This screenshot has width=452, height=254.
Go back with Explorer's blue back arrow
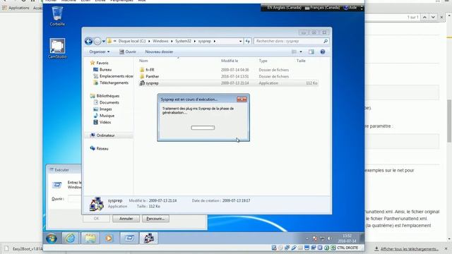point(88,41)
